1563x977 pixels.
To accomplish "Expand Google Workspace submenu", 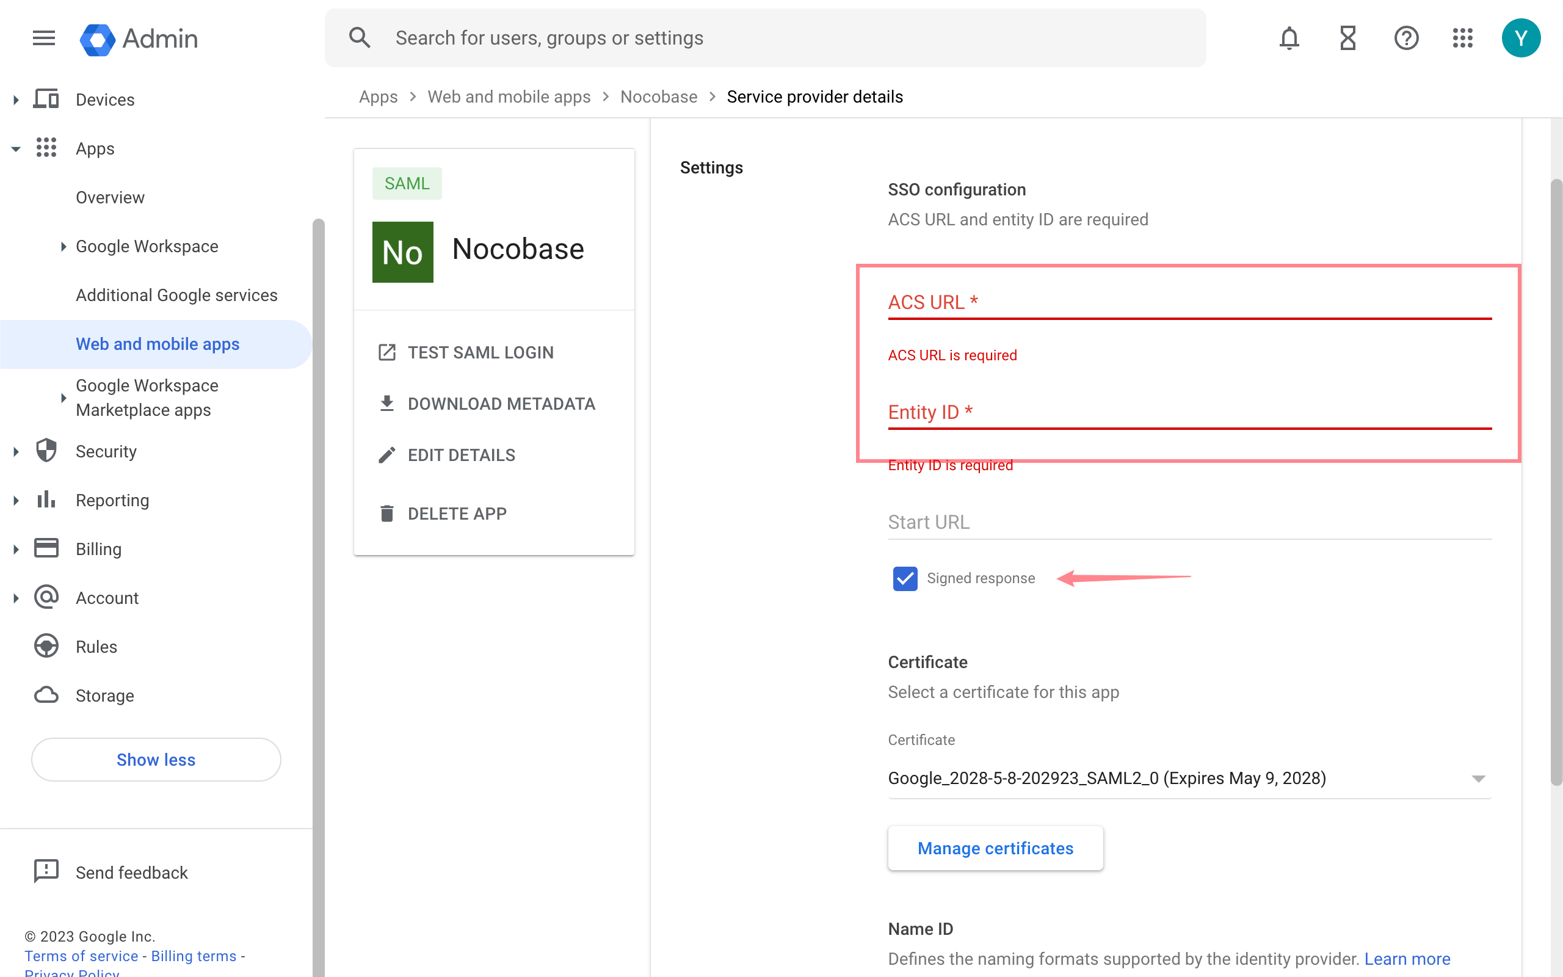I will pyautogui.click(x=63, y=246).
